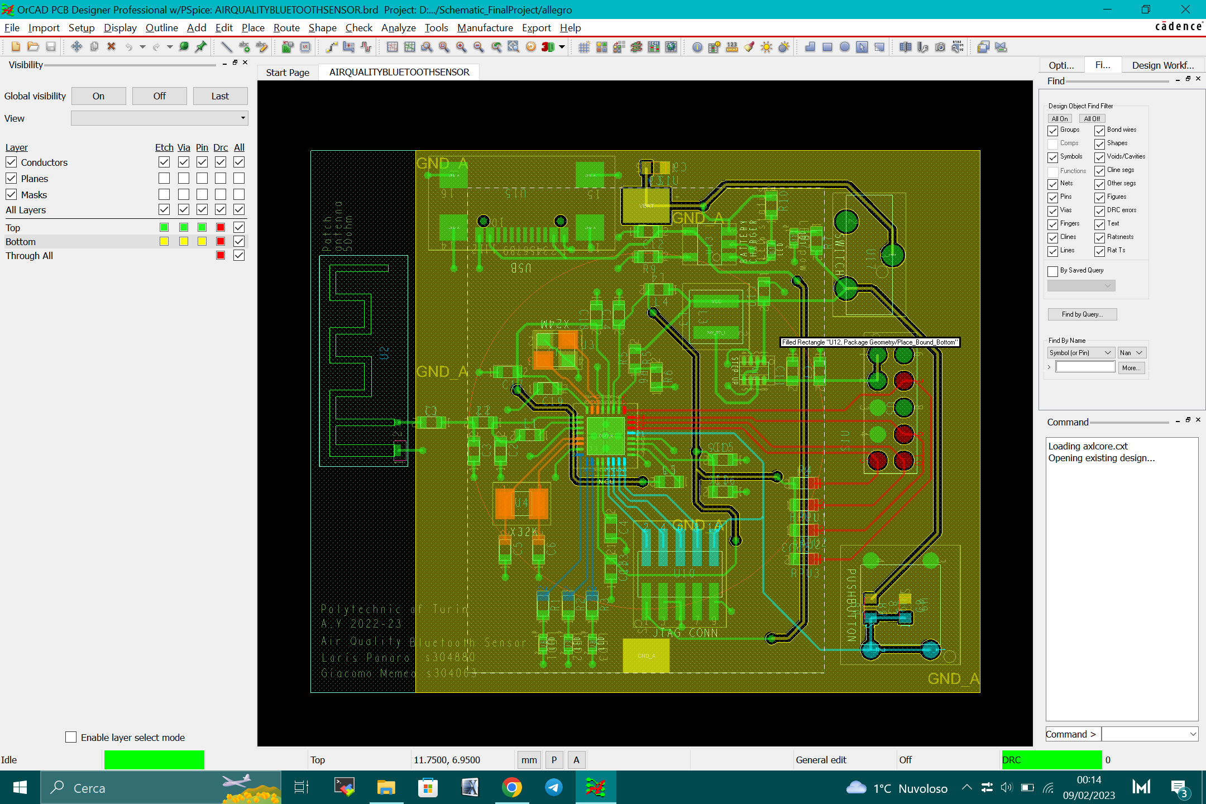The image size is (1206, 804).
Task: Select the Measure ruler icon
Action: (731, 47)
